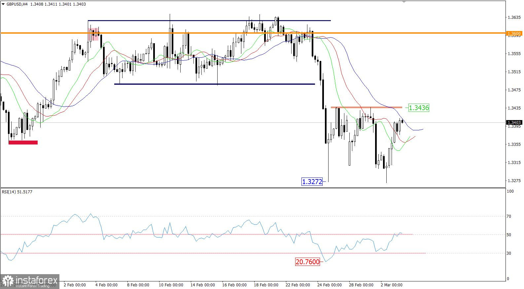
Task: Click the 8 Feb 00:00 date label
Action: pos(138,285)
